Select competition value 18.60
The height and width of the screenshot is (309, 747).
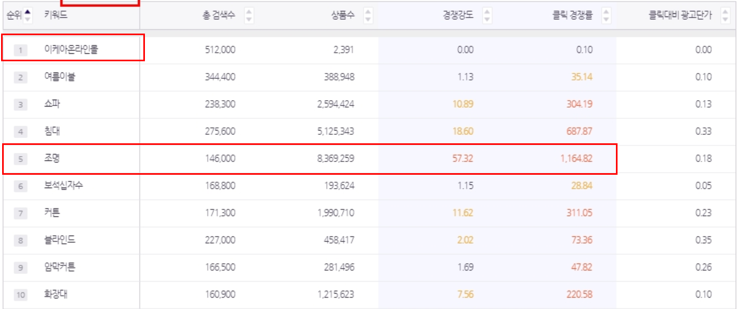point(463,132)
